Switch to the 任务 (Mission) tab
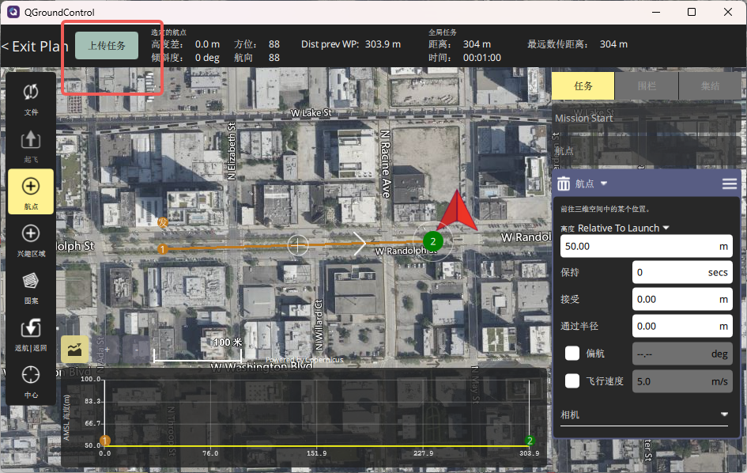This screenshot has width=747, height=473. click(x=583, y=86)
